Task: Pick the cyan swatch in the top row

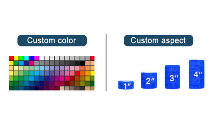Action: click(x=26, y=58)
